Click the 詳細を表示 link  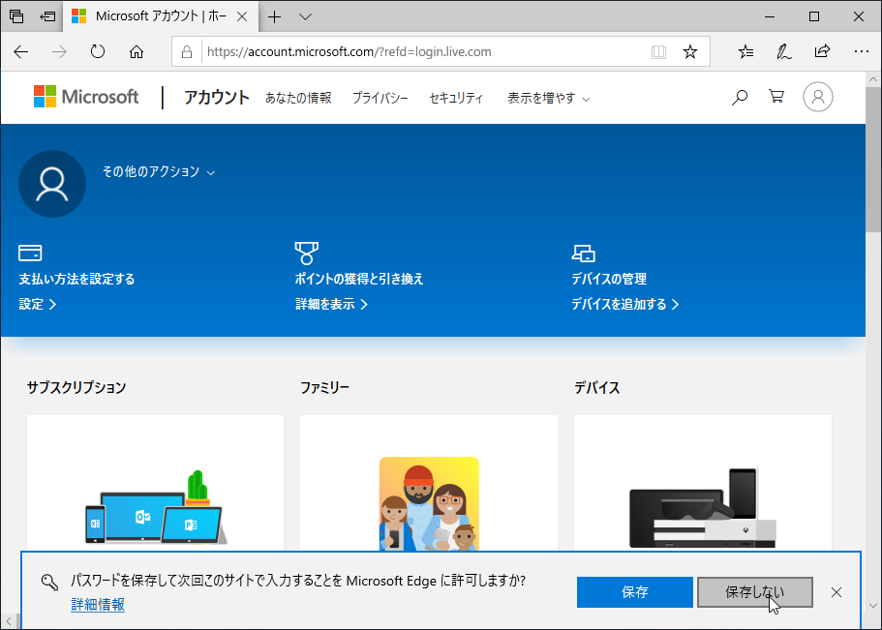click(x=331, y=304)
